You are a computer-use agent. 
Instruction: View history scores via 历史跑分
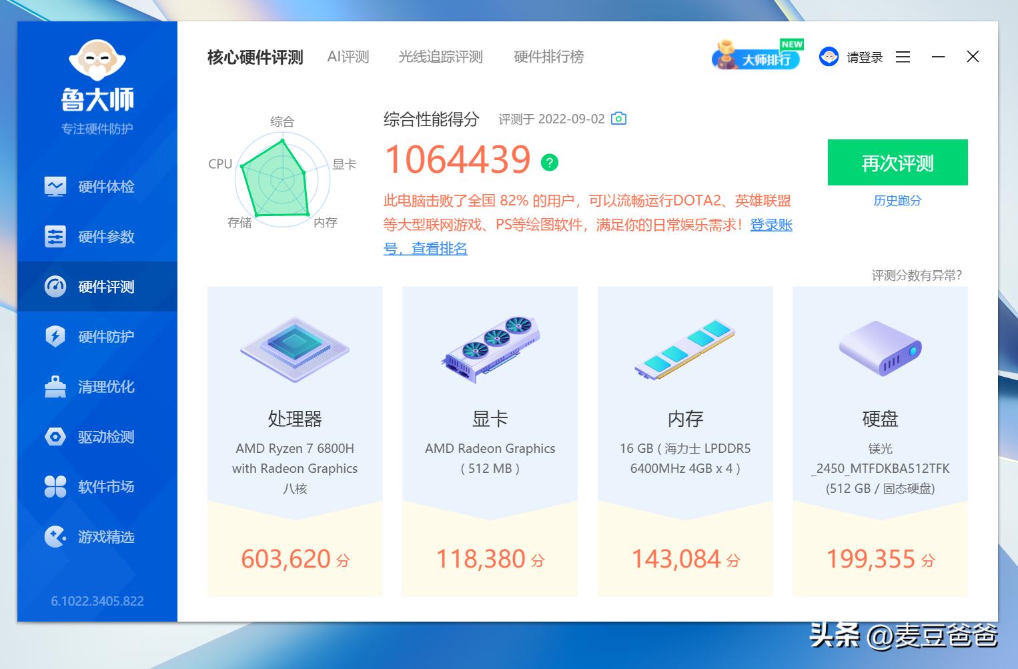897,200
